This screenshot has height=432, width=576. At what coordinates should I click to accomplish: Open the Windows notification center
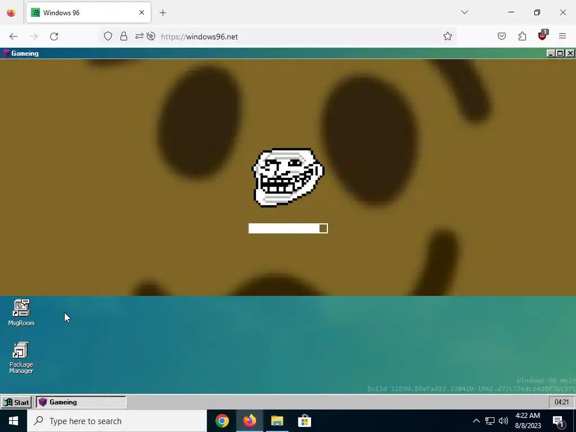tap(558, 421)
